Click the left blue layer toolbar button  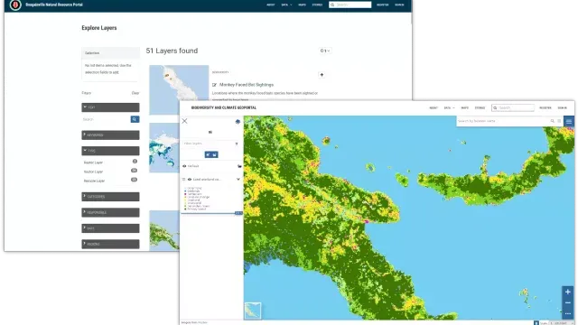point(209,154)
